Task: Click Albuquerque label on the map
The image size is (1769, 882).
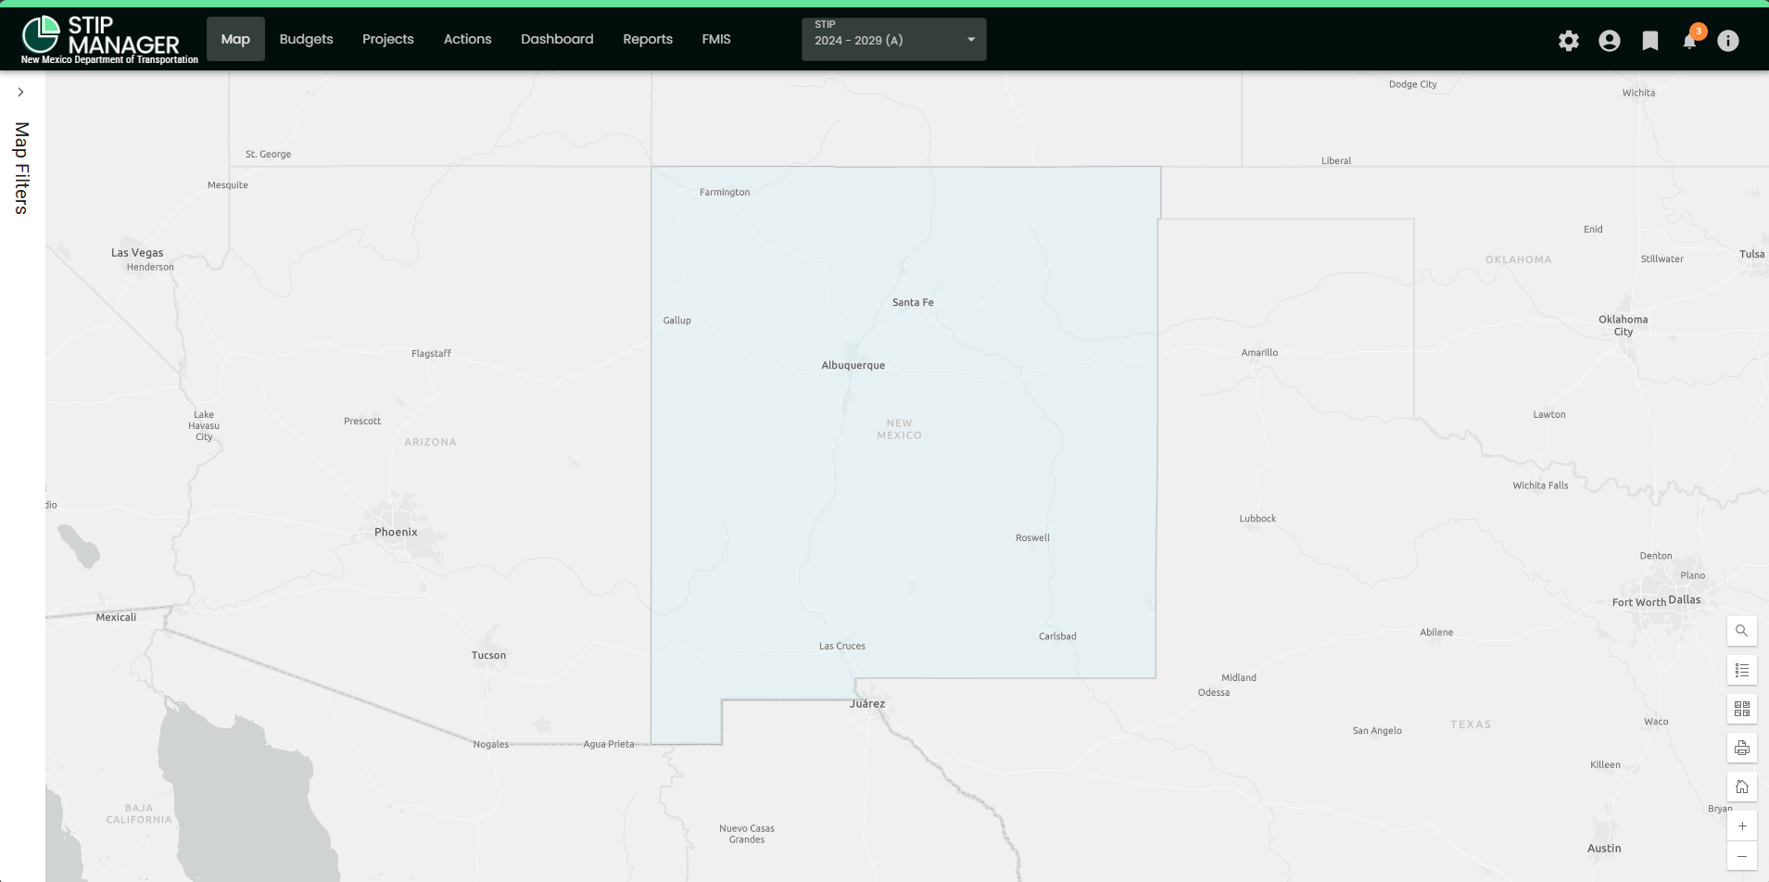Action: [853, 365]
